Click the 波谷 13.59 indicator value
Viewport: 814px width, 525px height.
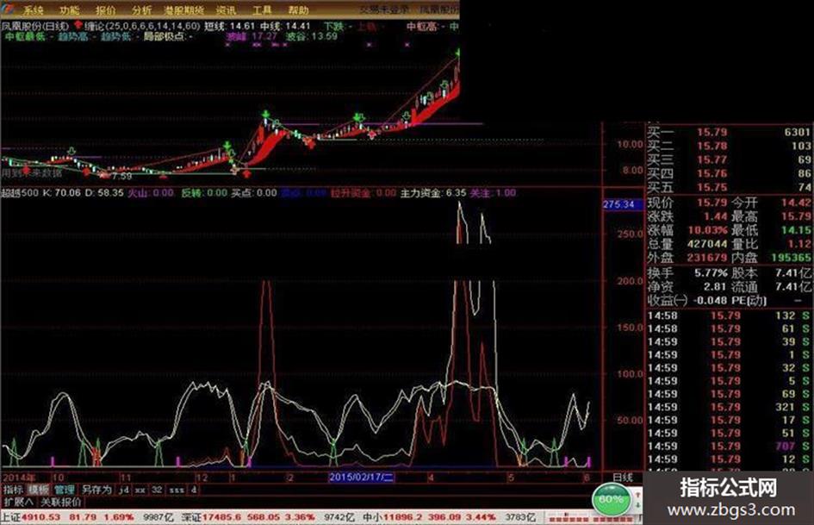click(x=312, y=36)
